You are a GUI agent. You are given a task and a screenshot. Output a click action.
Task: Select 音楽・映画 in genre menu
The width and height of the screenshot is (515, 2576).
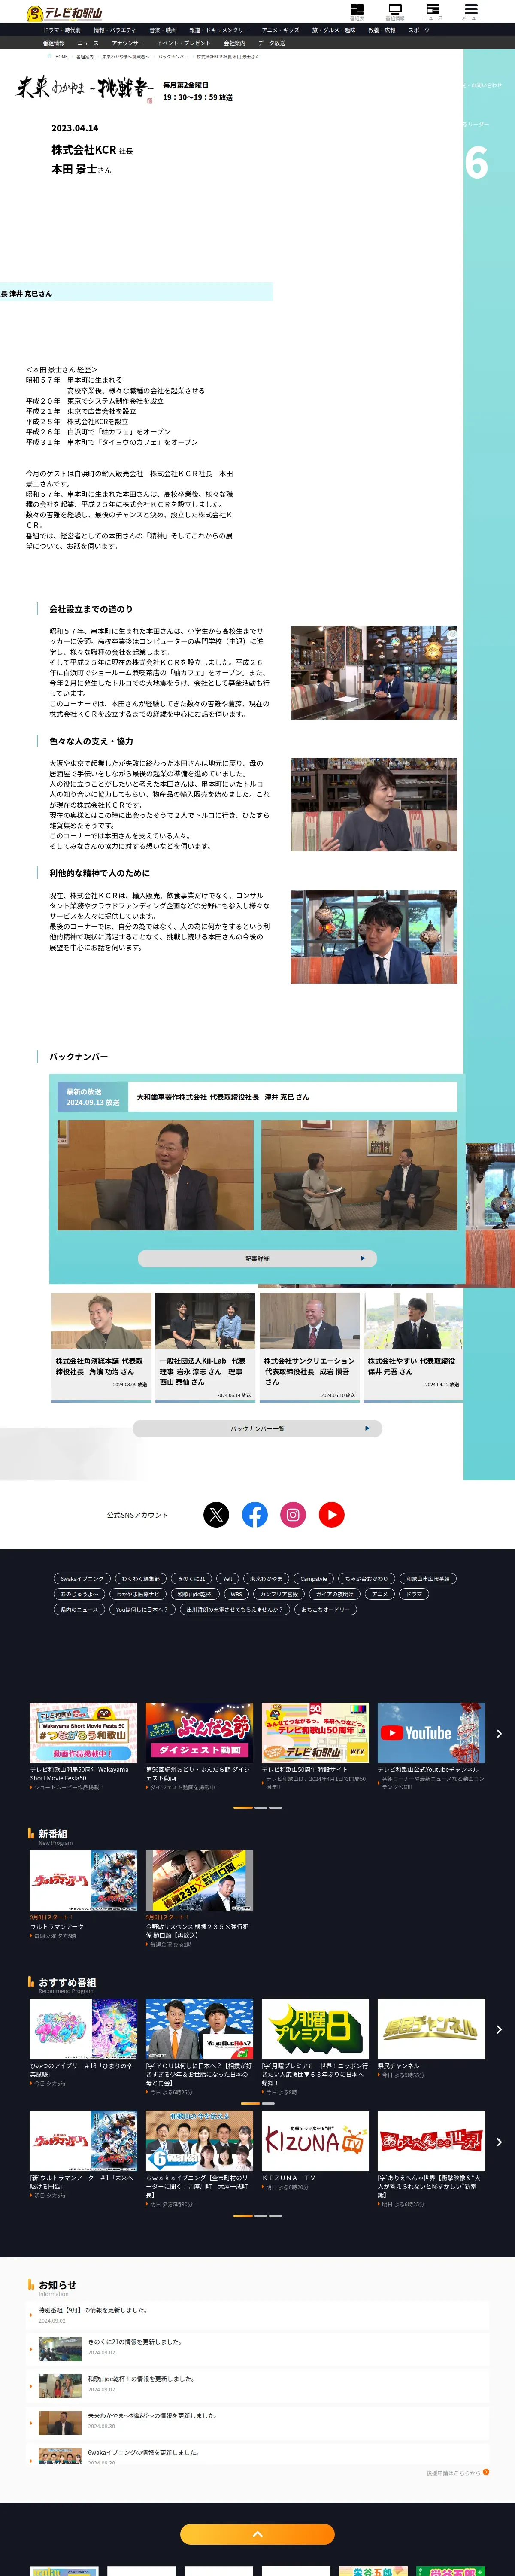click(163, 30)
